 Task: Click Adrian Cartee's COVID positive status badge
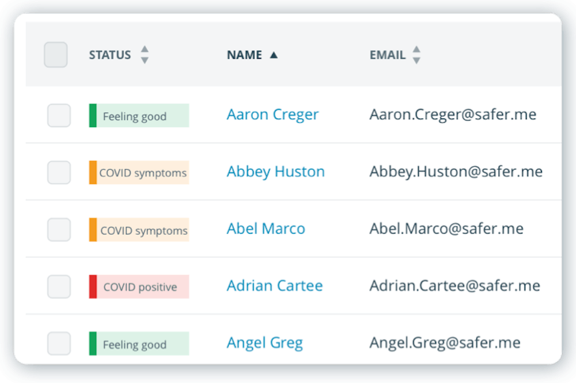(x=139, y=287)
